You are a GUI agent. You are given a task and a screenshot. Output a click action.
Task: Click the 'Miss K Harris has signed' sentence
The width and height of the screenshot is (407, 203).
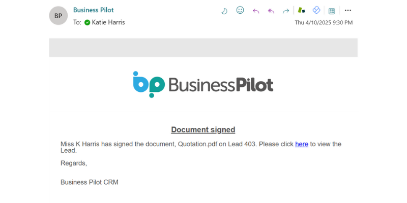201,147
